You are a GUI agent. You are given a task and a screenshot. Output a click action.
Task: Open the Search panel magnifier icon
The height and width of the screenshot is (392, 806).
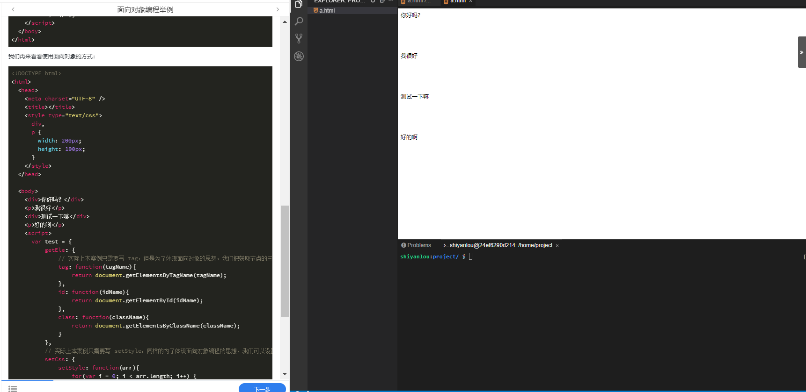pos(299,21)
